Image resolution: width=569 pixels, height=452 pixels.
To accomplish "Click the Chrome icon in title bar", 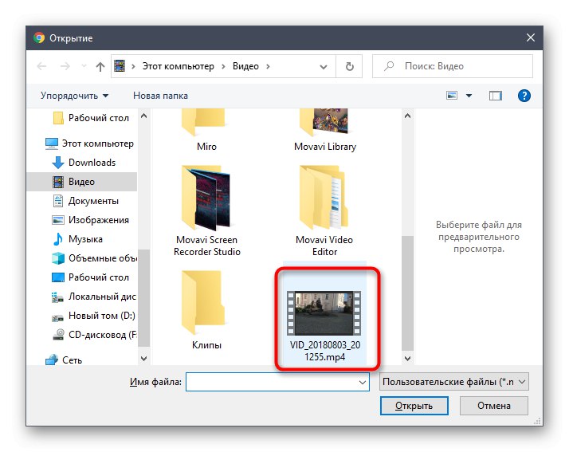I will coord(39,37).
